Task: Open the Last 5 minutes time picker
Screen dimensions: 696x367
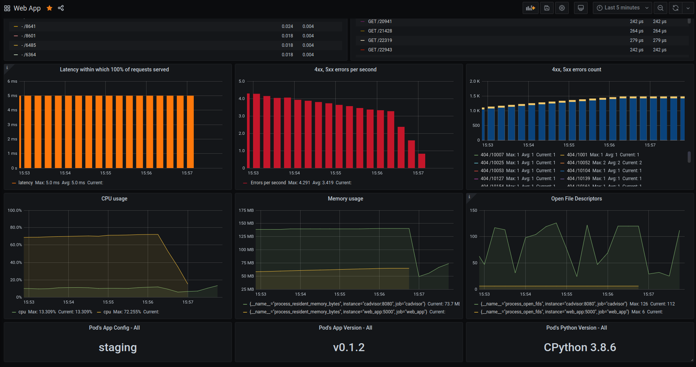Action: 622,8
